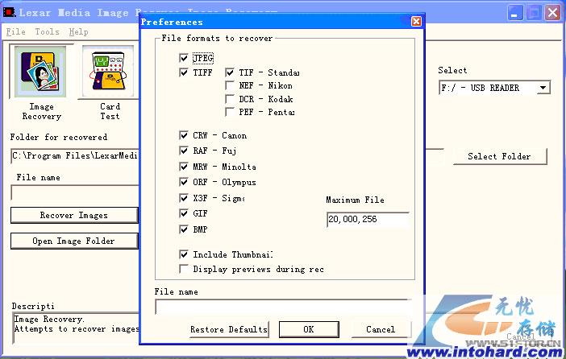Click the Description text box

pos(76,328)
